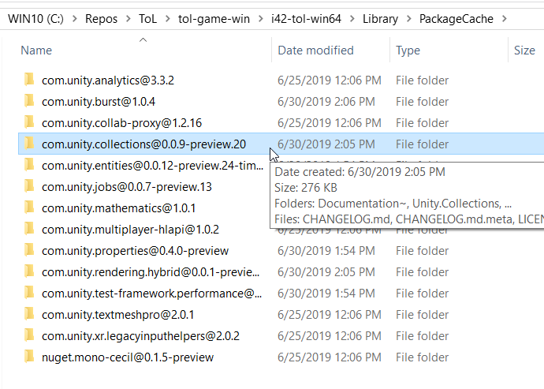Click the com.unity.properties folder icon
The image size is (544, 389).
point(30,250)
